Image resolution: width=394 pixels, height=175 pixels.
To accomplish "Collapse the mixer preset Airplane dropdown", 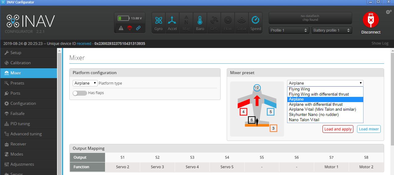I will point(325,83).
